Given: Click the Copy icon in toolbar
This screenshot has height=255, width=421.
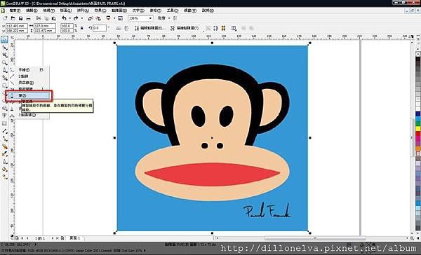Looking at the screenshot, I should [46, 18].
